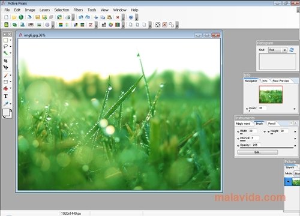Image resolution: width=300 pixels, height=216 pixels.
Task: Select the rectangular selection tool
Action: pos(6,40)
